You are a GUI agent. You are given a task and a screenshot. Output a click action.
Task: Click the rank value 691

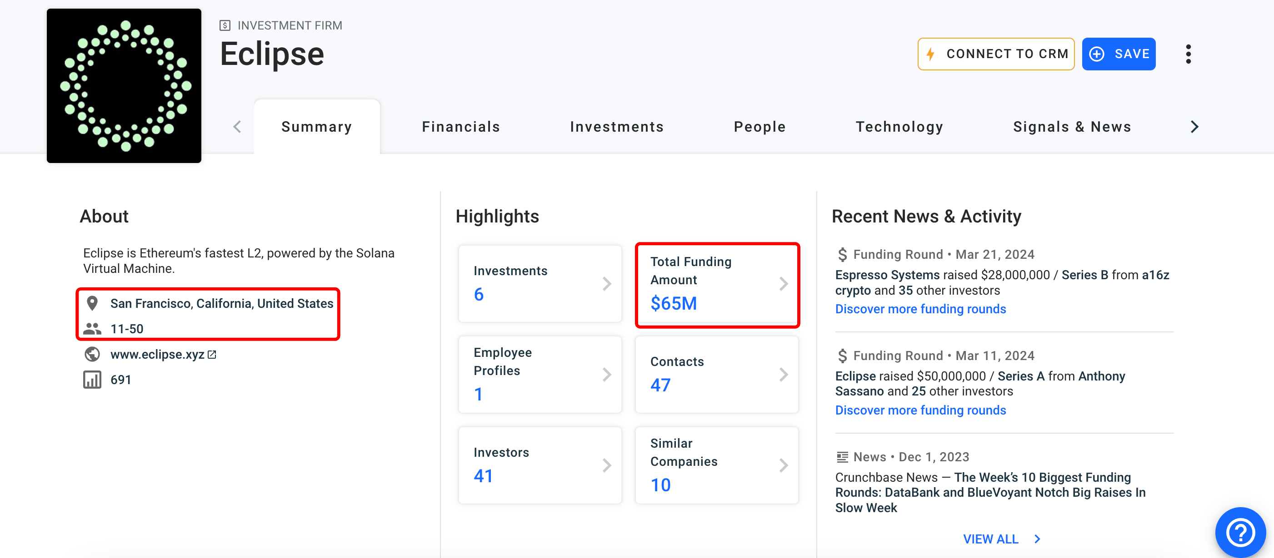pyautogui.click(x=121, y=380)
